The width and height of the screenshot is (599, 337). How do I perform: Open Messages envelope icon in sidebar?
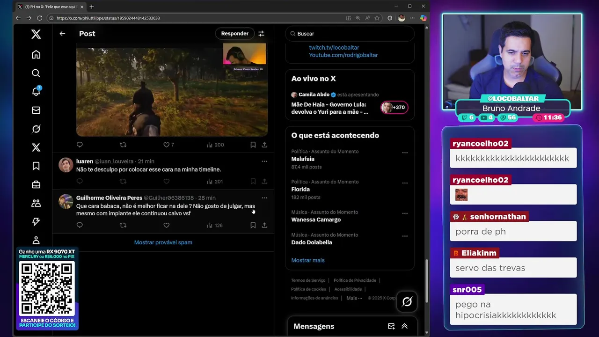click(36, 110)
